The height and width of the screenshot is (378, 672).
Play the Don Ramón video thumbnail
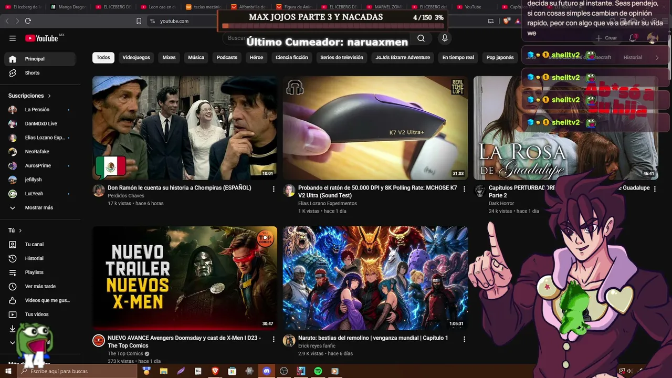click(185, 128)
